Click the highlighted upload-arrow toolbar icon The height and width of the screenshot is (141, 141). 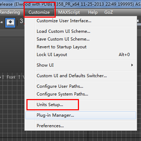point(10,23)
